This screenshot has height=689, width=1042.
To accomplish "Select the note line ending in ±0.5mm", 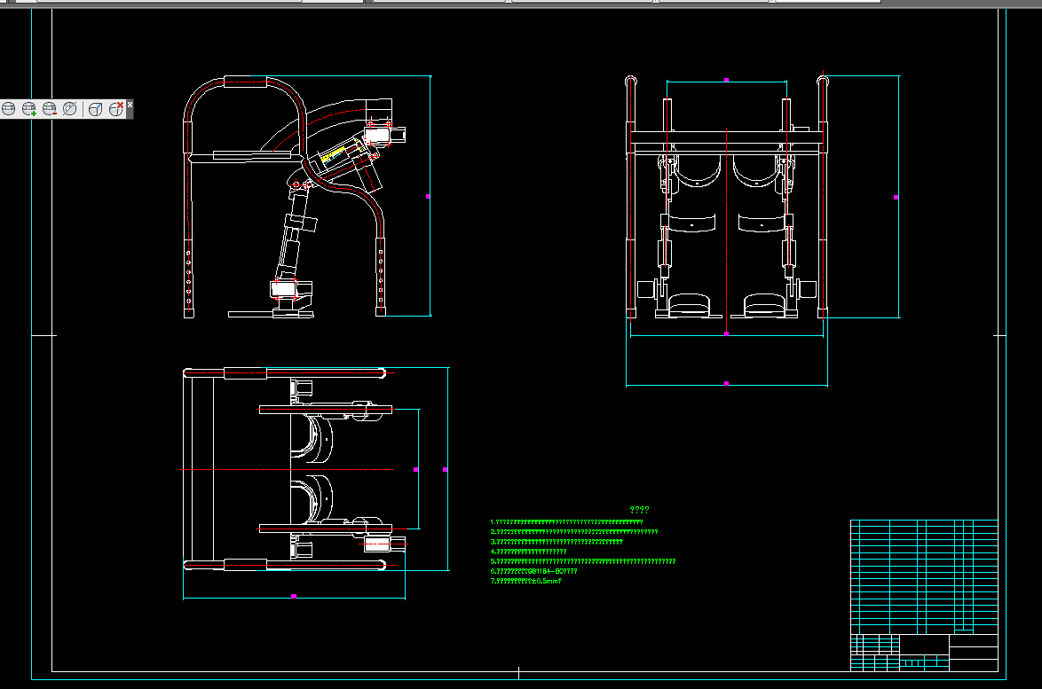I will tap(525, 581).
